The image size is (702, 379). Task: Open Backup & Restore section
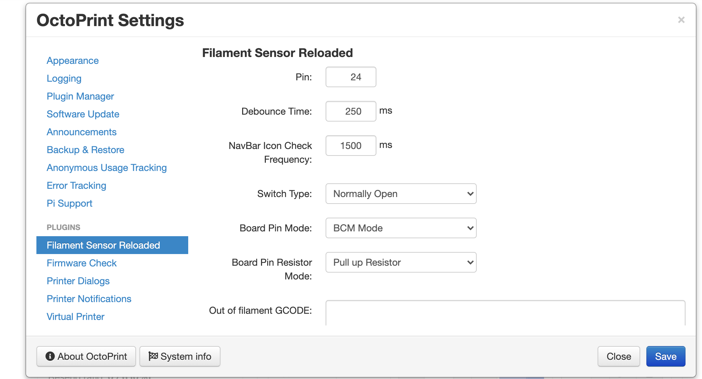pos(86,150)
